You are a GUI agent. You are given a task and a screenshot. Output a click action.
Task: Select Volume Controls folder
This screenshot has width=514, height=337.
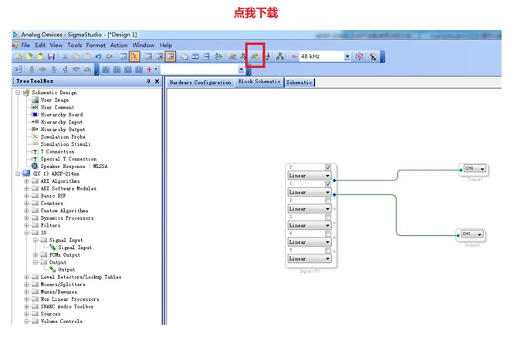click(62, 322)
